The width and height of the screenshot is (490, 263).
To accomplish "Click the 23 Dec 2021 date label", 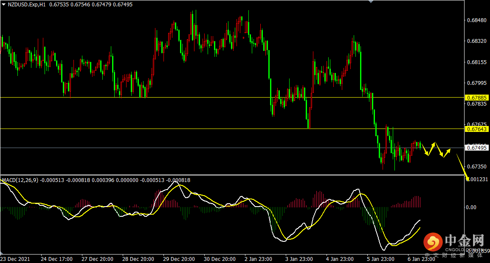I will point(15,259).
